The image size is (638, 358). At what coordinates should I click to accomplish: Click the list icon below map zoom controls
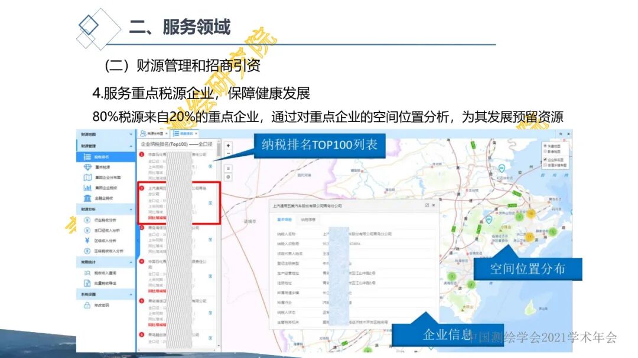coord(228,169)
